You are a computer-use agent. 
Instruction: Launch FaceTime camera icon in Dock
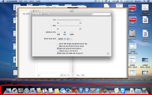(69, 91)
